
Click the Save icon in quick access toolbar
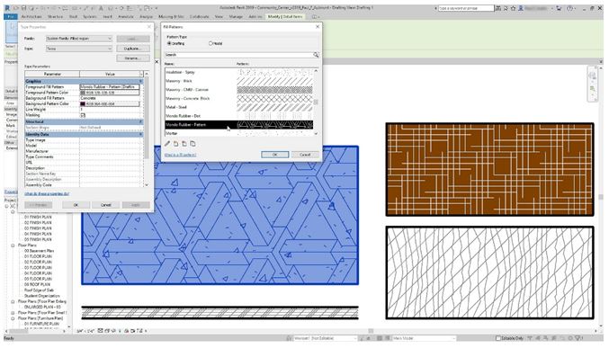pyautogui.click(x=23, y=8)
